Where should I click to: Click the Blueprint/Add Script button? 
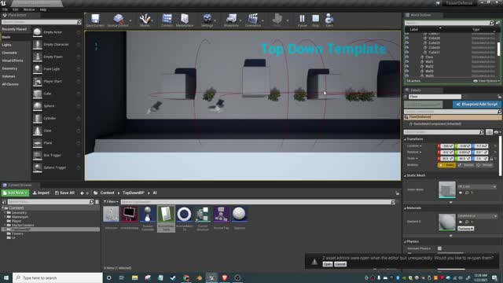coord(477,105)
